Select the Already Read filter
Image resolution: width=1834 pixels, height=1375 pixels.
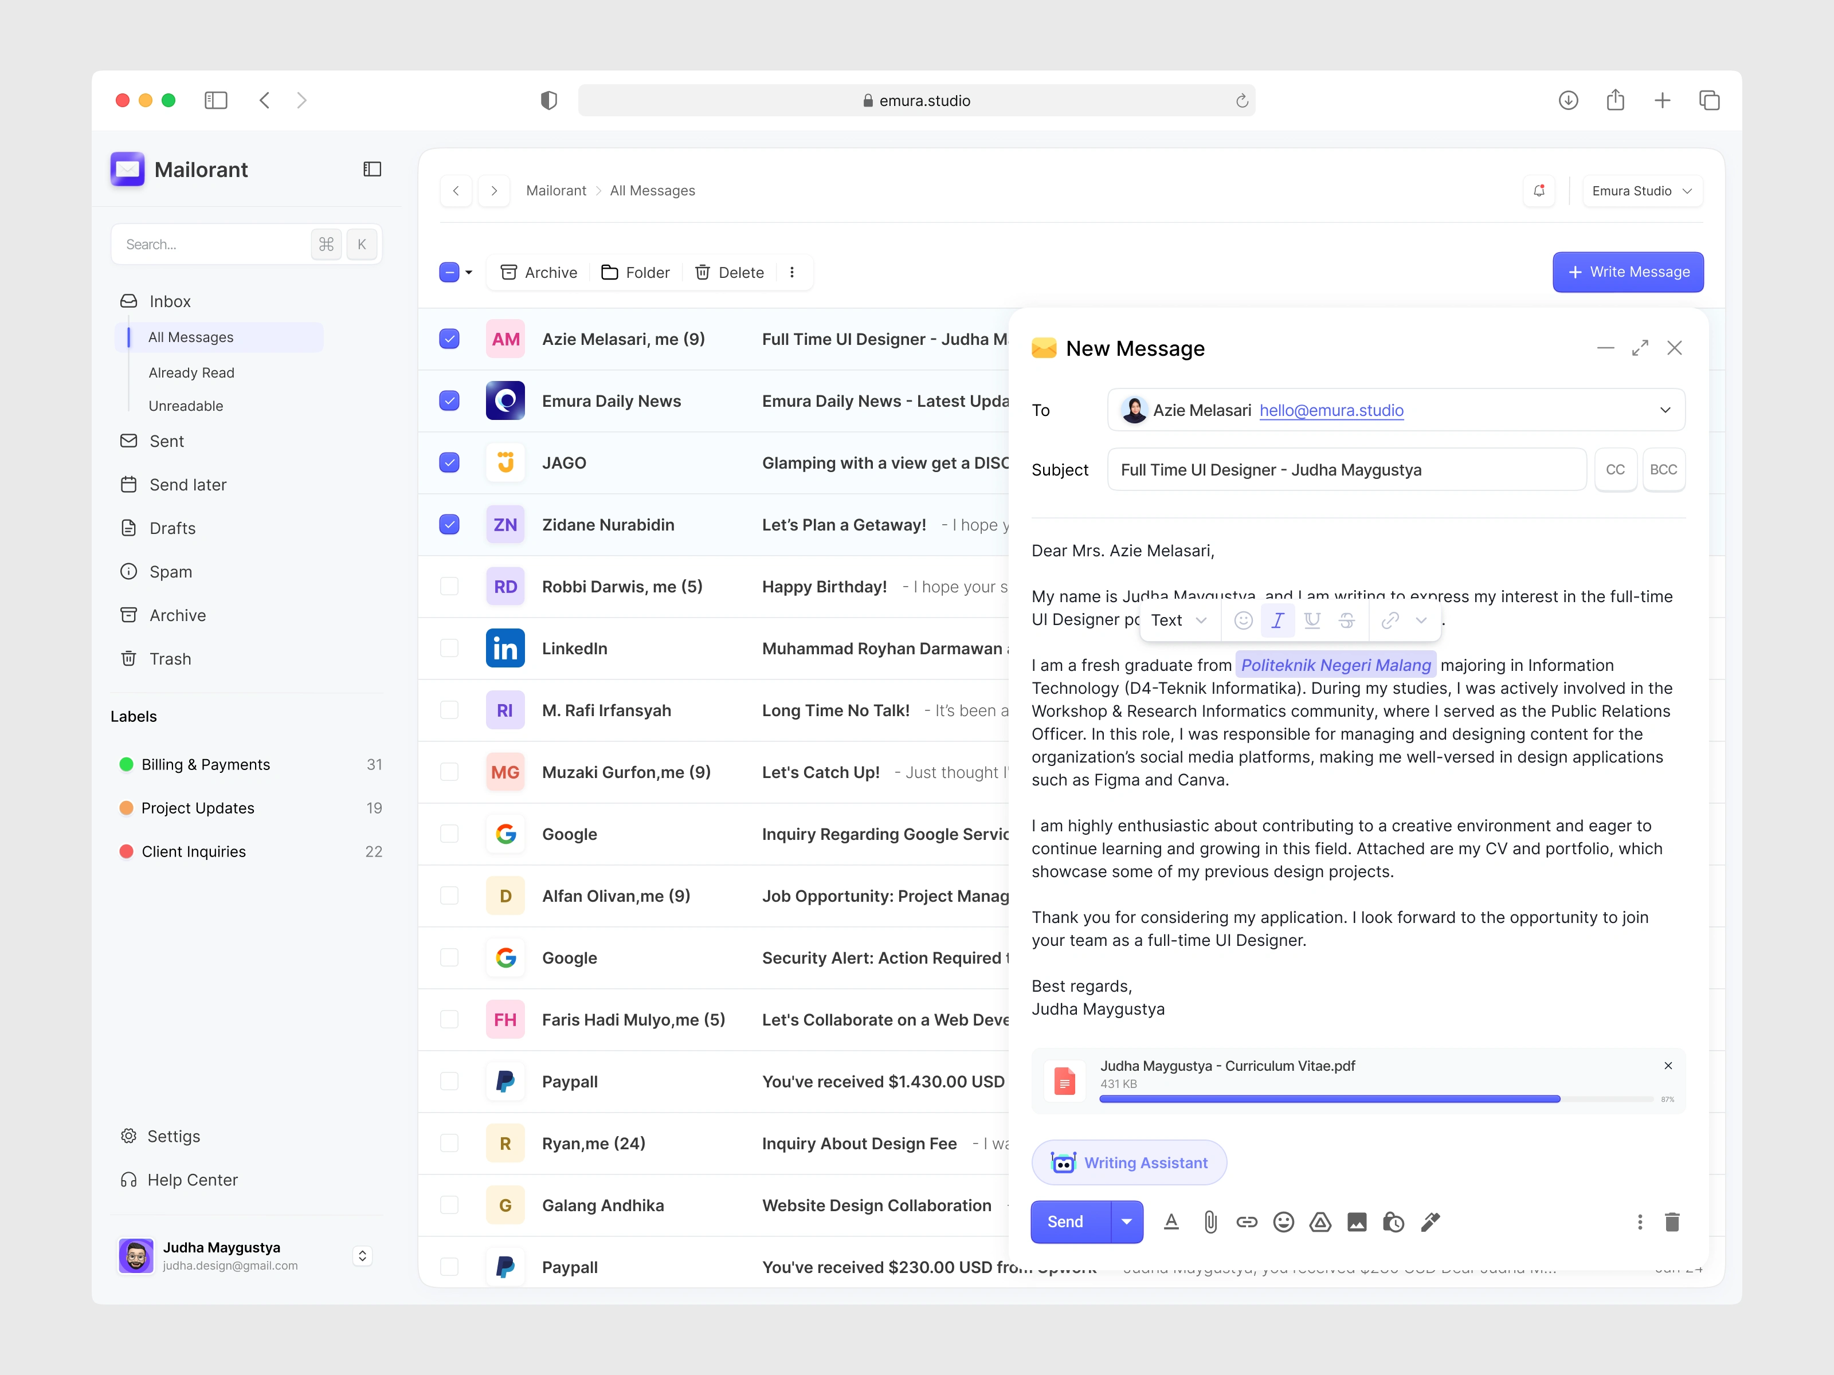click(191, 373)
